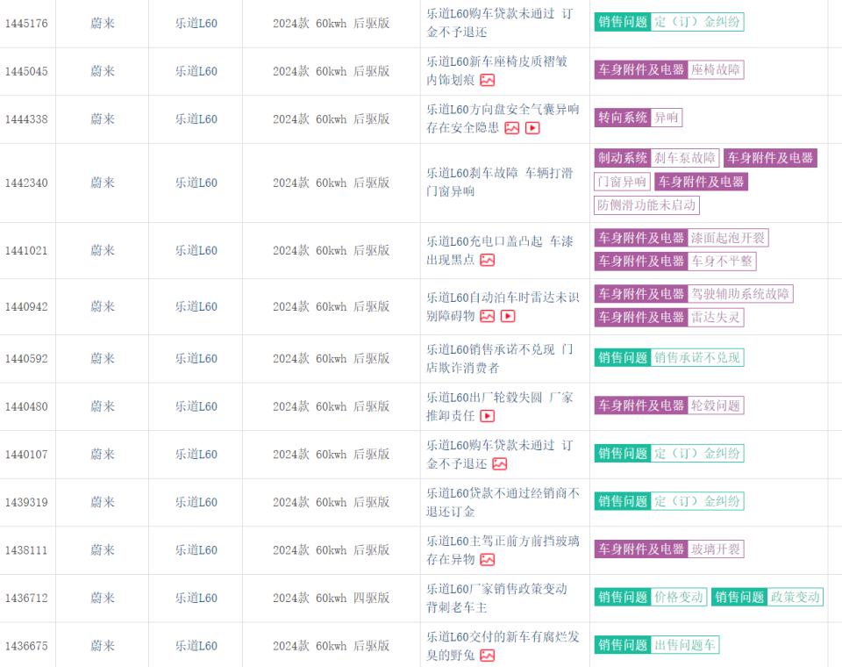Open complaint title 乐道L60销售承诺不兑现 门店欺诈消费者
Image resolution: width=842 pixels, height=667 pixels.
(x=499, y=358)
